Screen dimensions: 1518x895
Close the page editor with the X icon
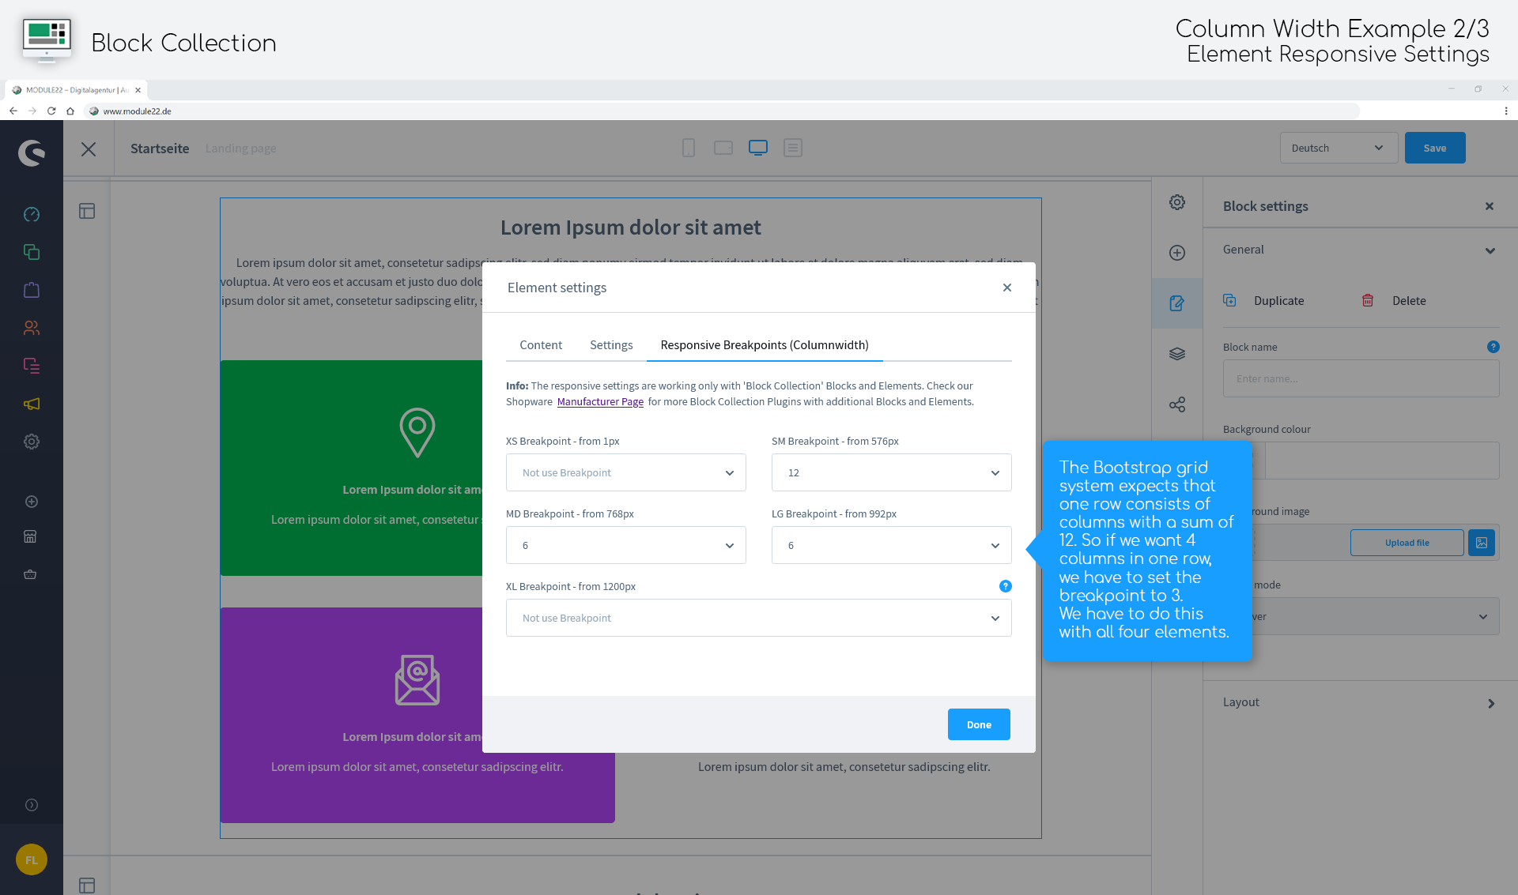coord(89,149)
